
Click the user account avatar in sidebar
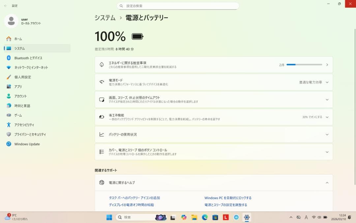[x=12, y=21]
